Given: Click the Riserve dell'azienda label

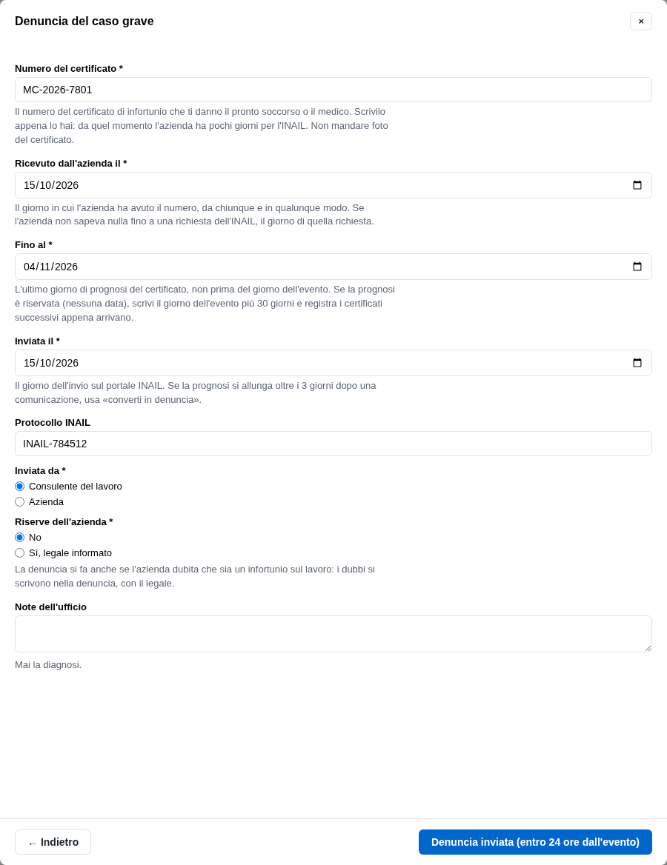Looking at the screenshot, I should (x=64, y=522).
